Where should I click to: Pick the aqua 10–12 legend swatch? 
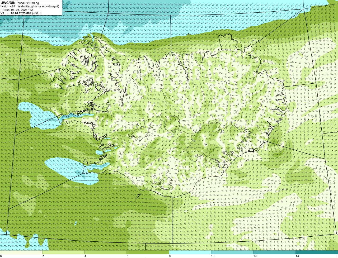point(232,252)
